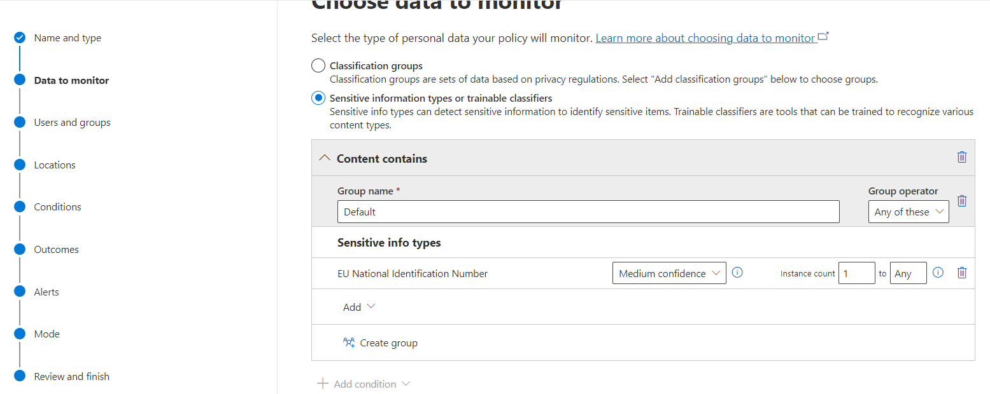Viewport: 990px width, 394px height.
Task: Go to the Users and groups step
Action: (72, 123)
